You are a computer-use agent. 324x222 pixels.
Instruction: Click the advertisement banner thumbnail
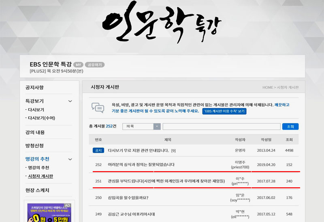coord(49,212)
